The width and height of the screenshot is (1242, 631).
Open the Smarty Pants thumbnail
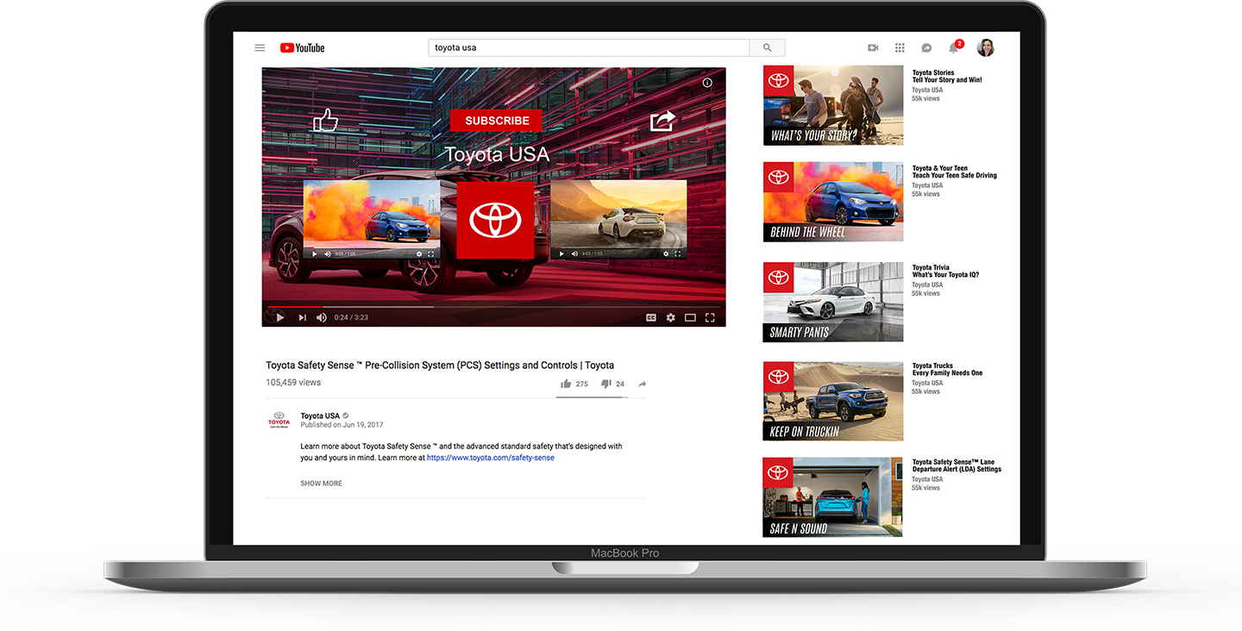833,302
